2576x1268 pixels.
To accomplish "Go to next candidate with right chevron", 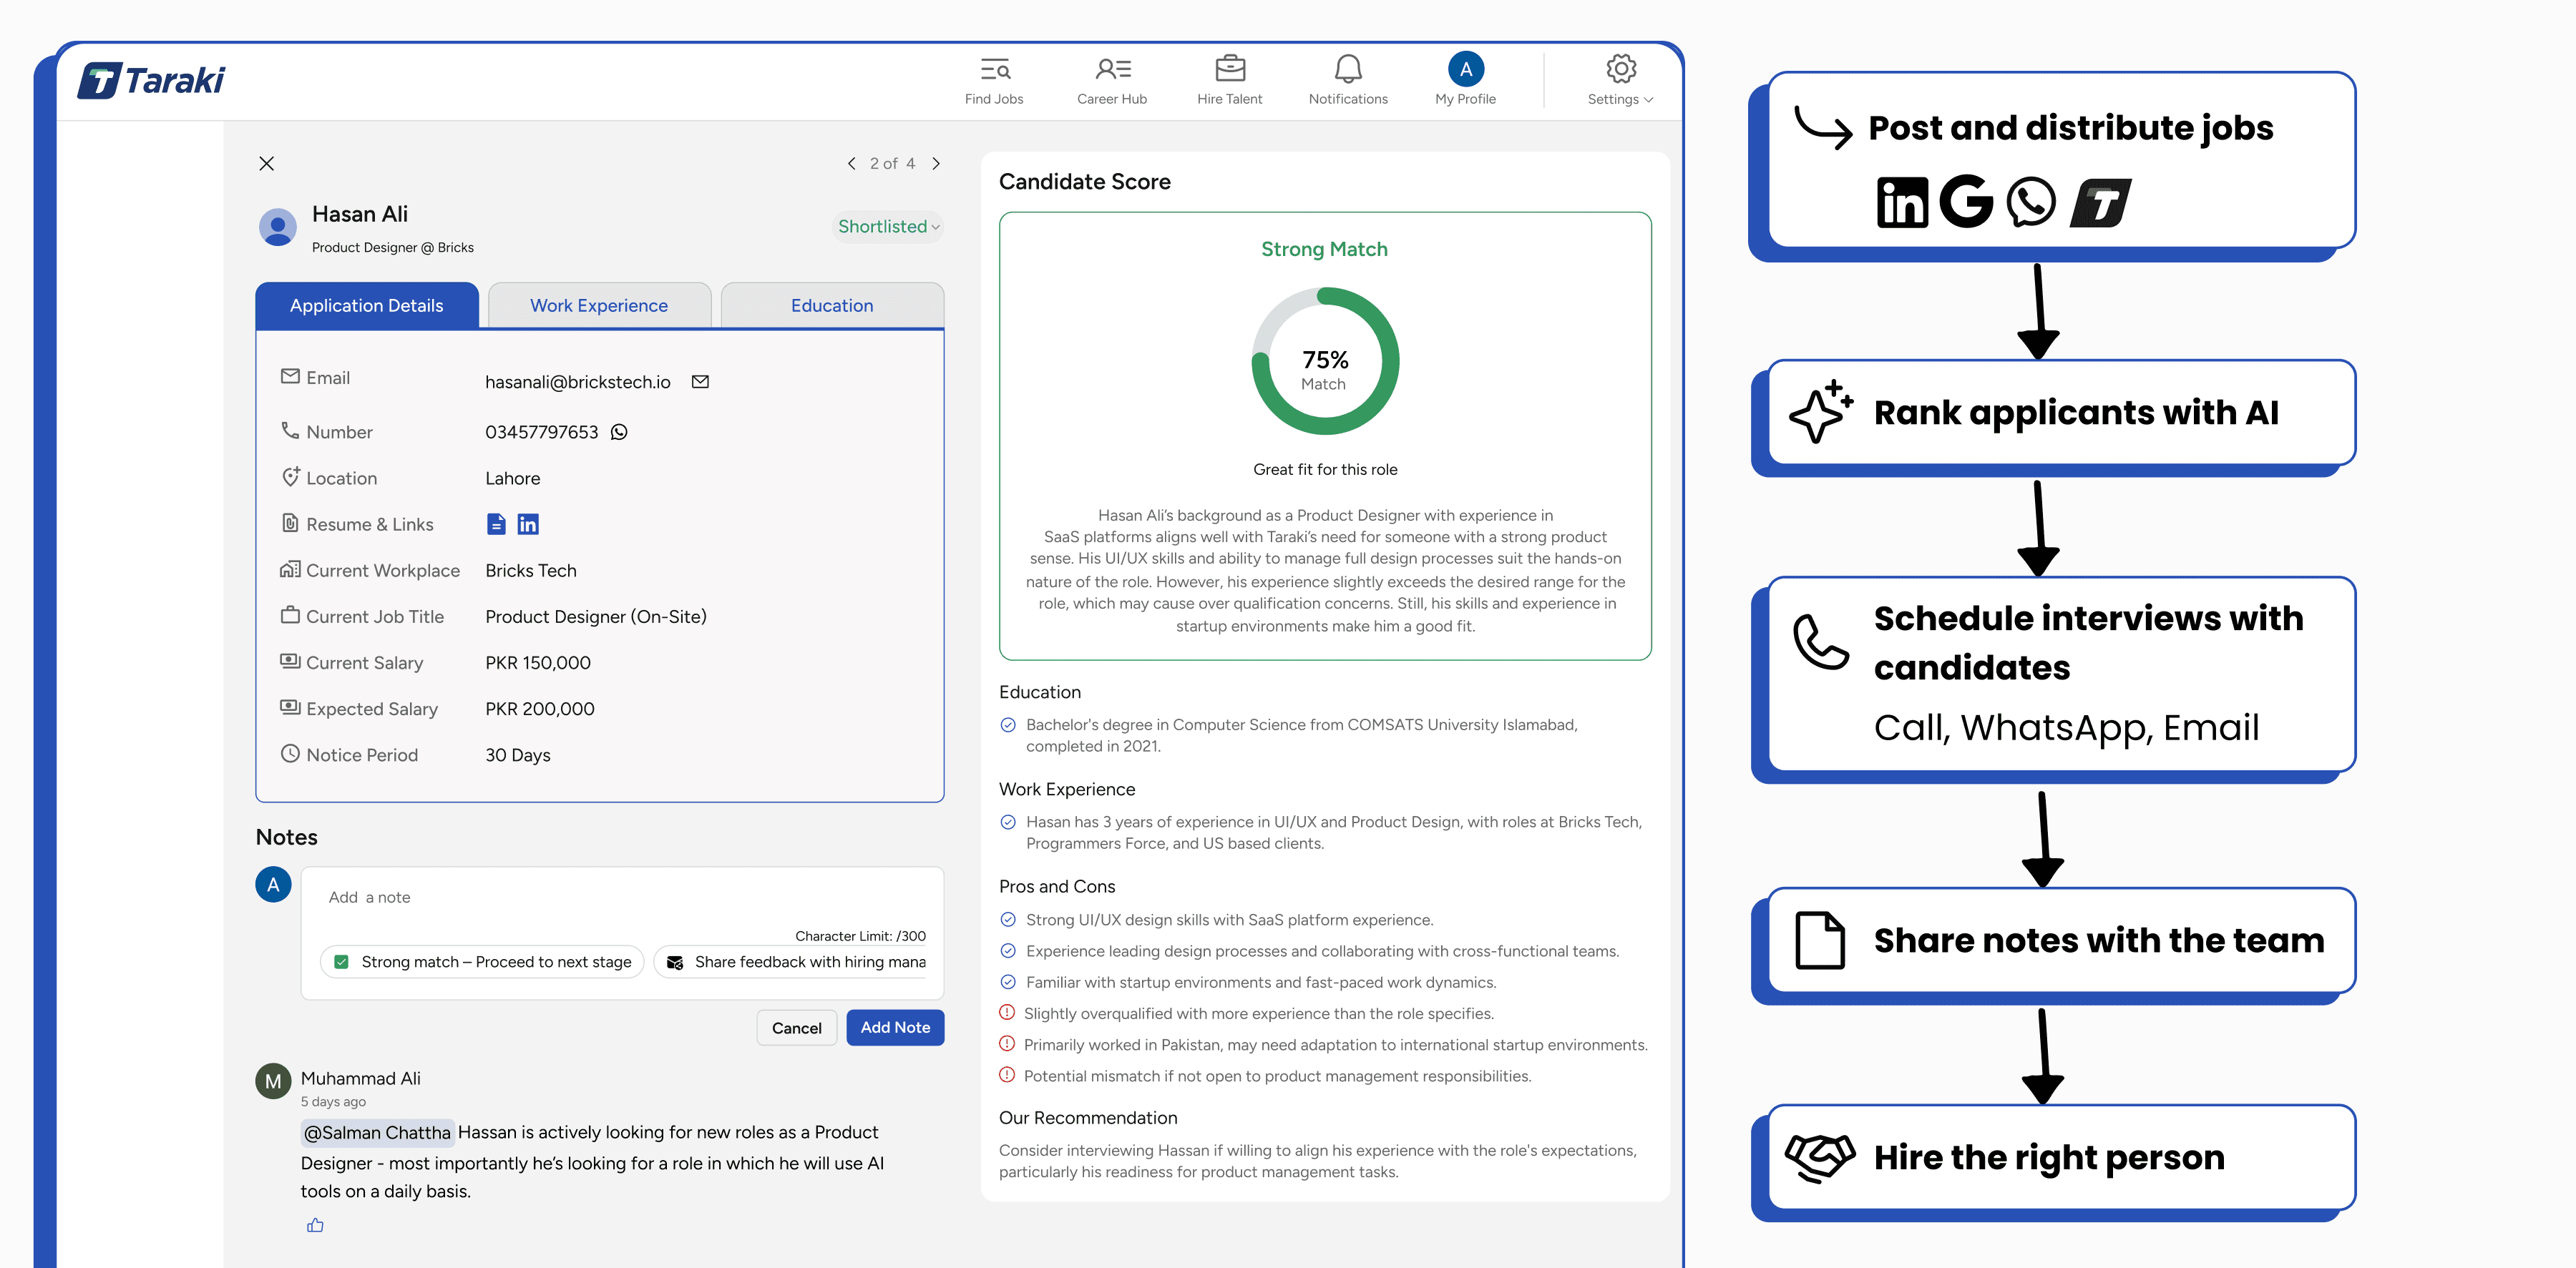I will (936, 164).
